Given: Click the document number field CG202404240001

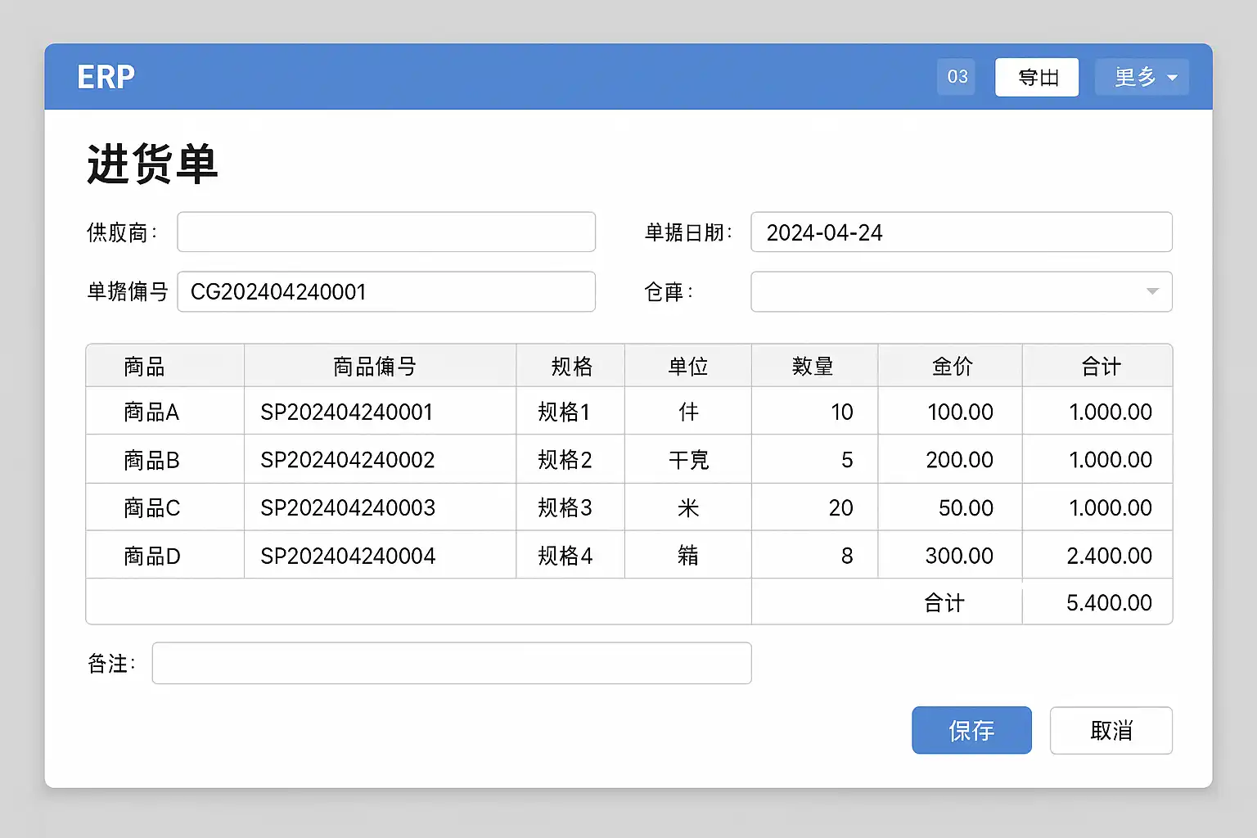Looking at the screenshot, I should pyautogui.click(x=386, y=292).
